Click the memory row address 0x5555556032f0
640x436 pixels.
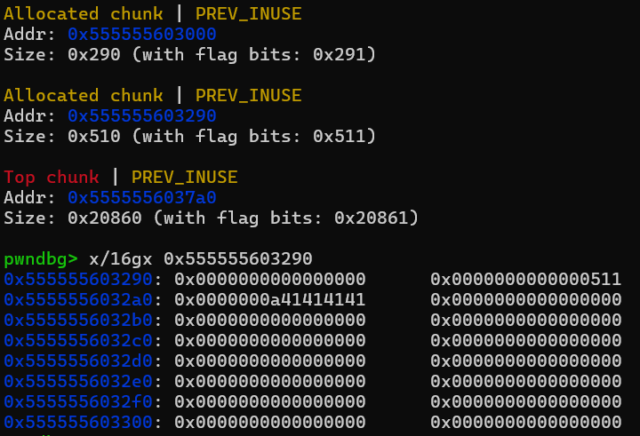[78, 401]
